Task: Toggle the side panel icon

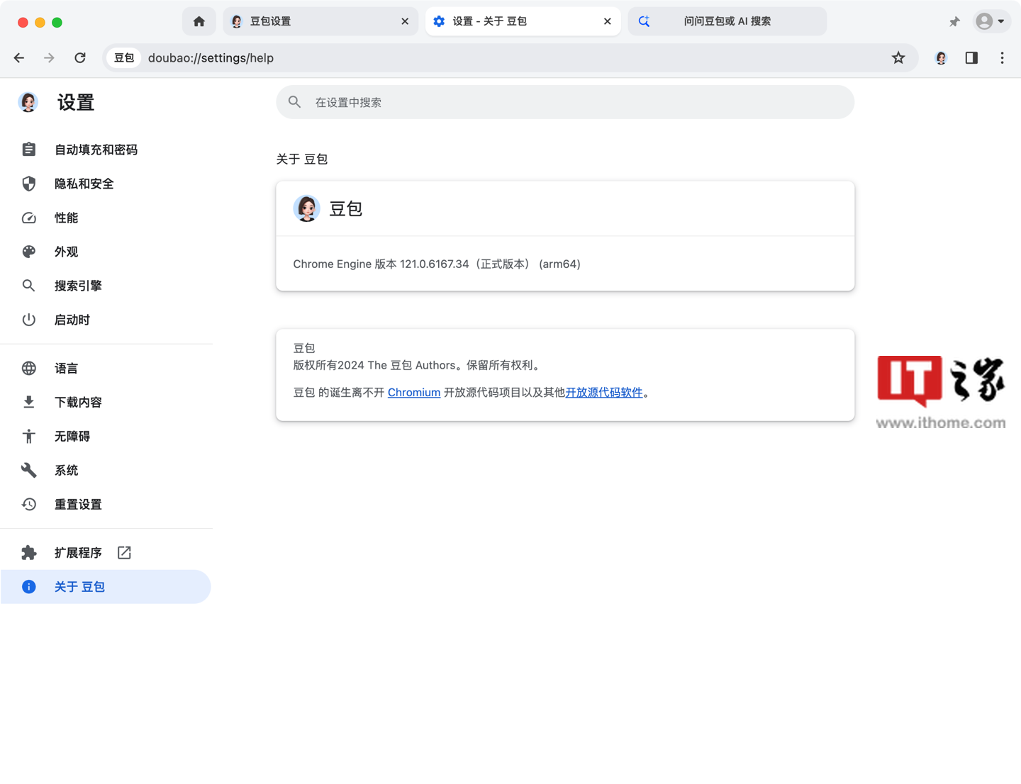Action: click(971, 58)
